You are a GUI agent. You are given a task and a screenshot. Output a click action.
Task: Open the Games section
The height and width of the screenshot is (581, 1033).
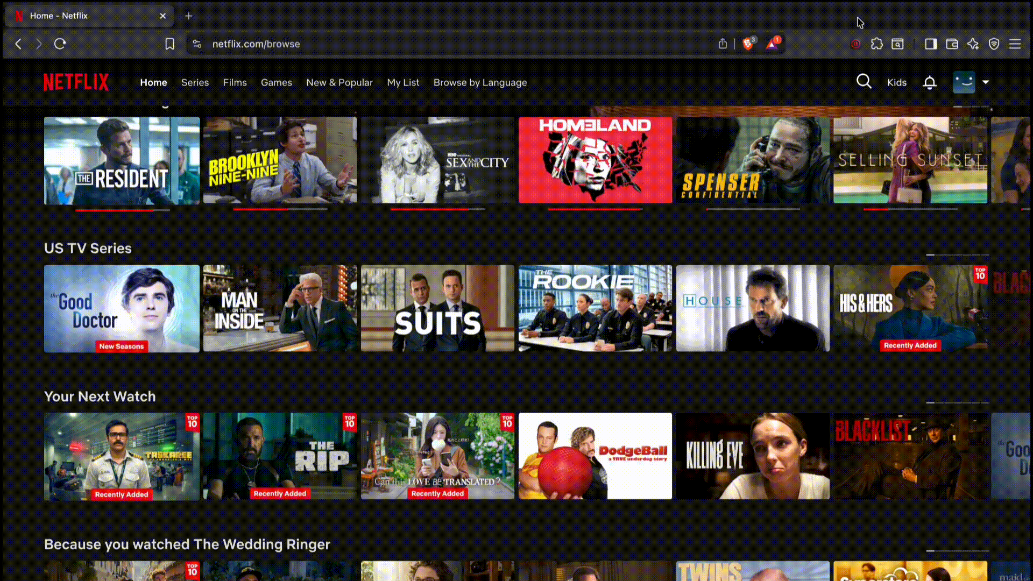point(277,82)
